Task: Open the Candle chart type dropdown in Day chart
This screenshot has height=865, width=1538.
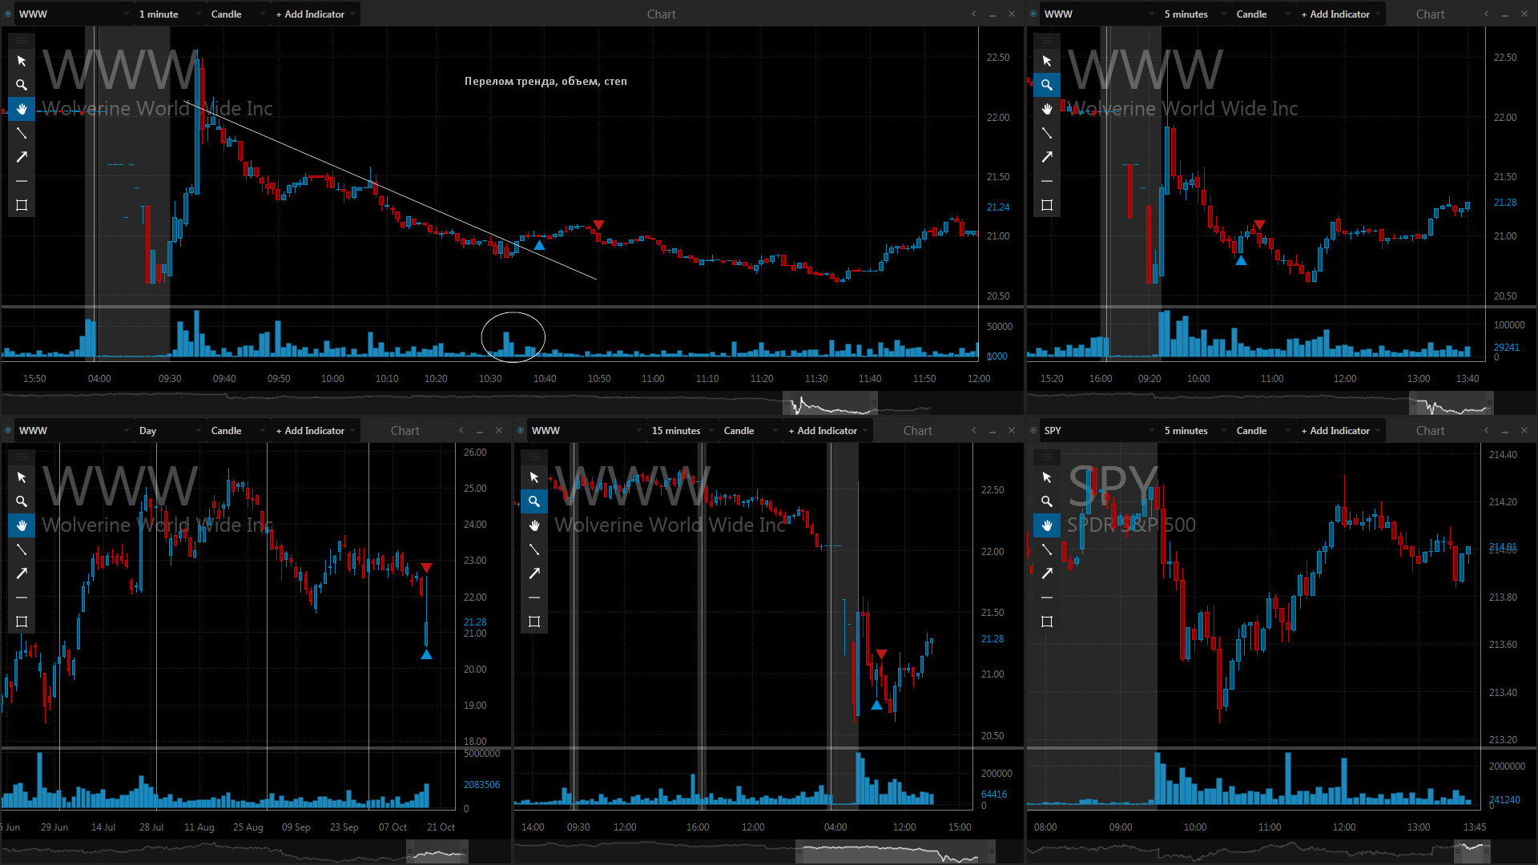Action: tap(238, 430)
